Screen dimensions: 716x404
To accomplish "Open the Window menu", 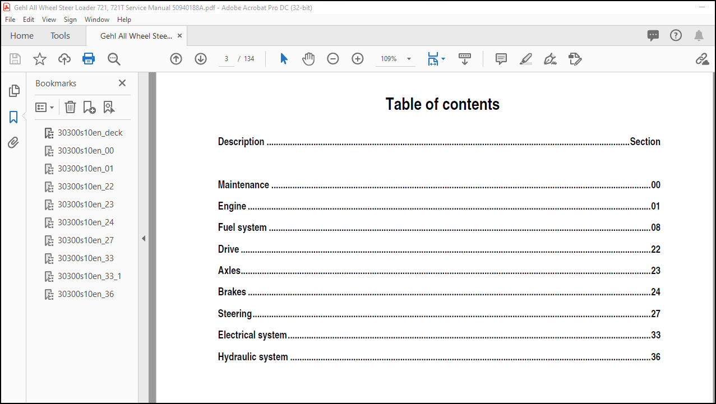I will coord(97,19).
